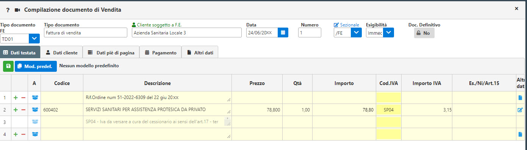This screenshot has width=527, height=150.
Task: Add a row with row 1 plus icon
Action: tap(16, 98)
